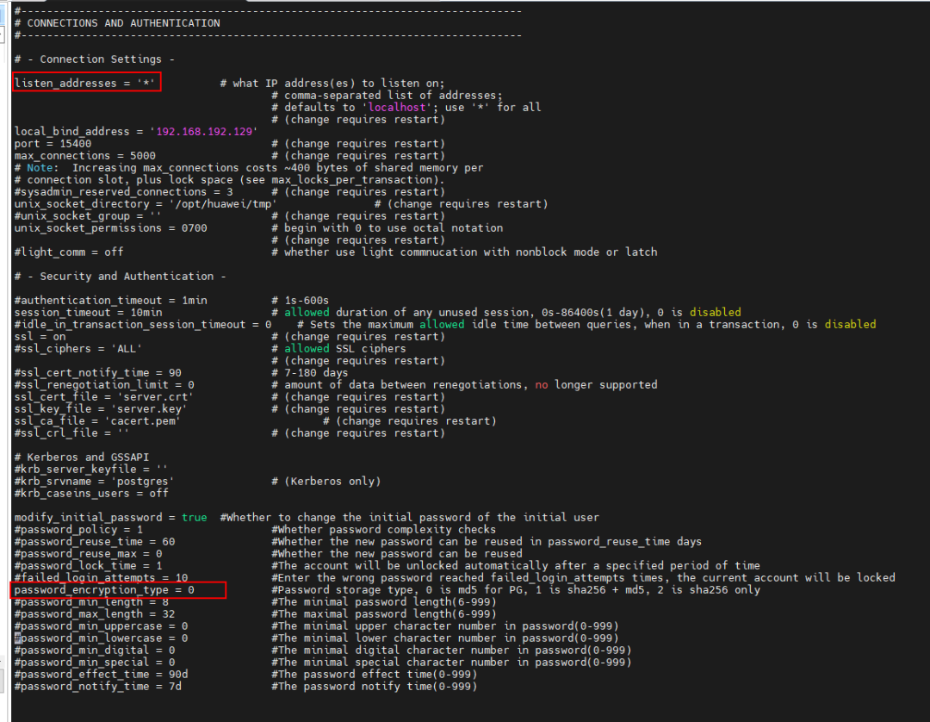The width and height of the screenshot is (930, 722).
Task: Click the '#unix_socket_group' line
Action: coord(88,216)
